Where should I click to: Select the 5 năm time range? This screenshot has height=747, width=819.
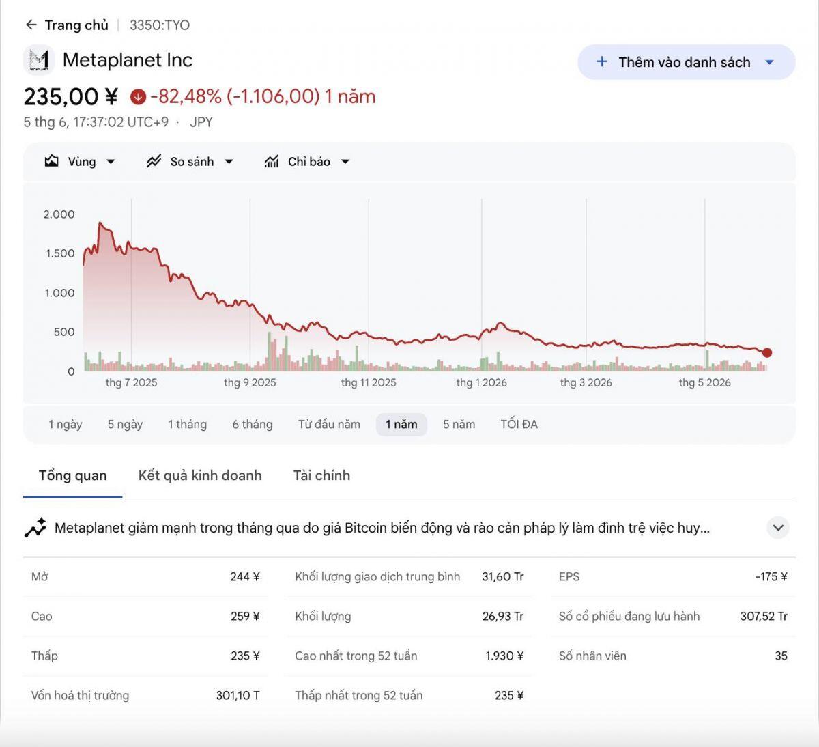(x=459, y=424)
